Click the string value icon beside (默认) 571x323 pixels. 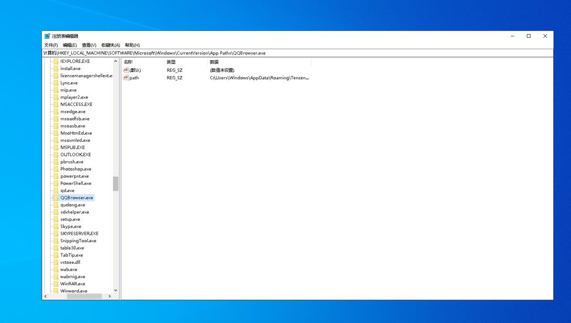coord(126,70)
